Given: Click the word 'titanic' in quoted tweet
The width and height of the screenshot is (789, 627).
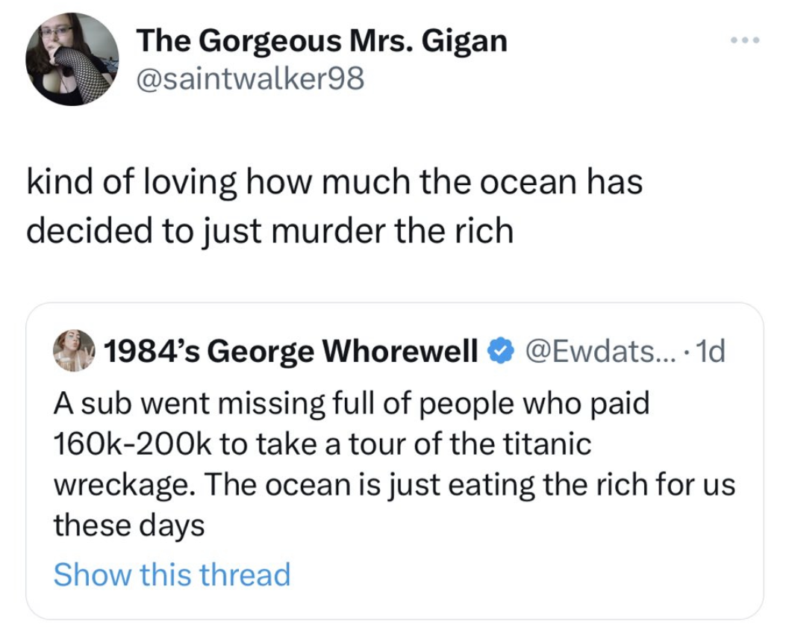Looking at the screenshot, I should click(x=549, y=444).
